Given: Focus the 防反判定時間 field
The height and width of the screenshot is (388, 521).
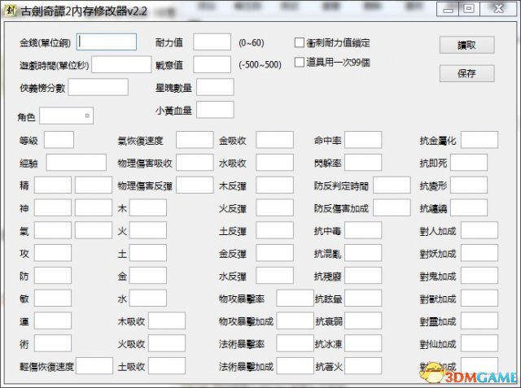Looking at the screenshot, I should coord(392,185).
